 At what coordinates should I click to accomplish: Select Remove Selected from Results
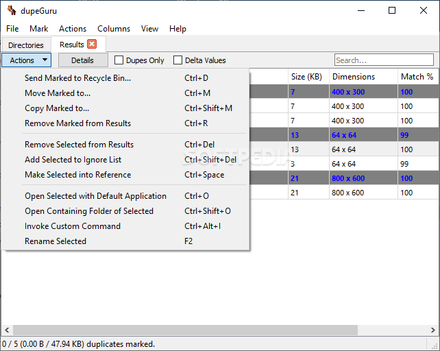coord(125,145)
